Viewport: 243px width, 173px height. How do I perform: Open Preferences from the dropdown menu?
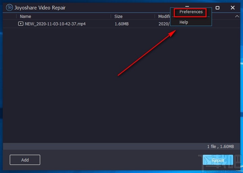191,12
